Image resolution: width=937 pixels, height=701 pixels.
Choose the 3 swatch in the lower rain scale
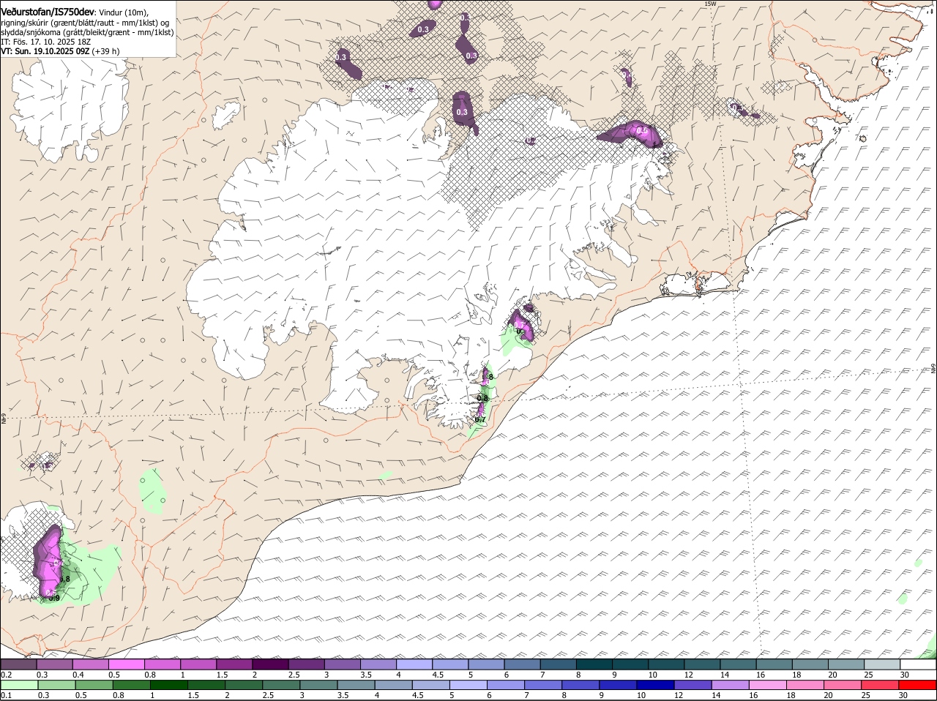point(318,686)
